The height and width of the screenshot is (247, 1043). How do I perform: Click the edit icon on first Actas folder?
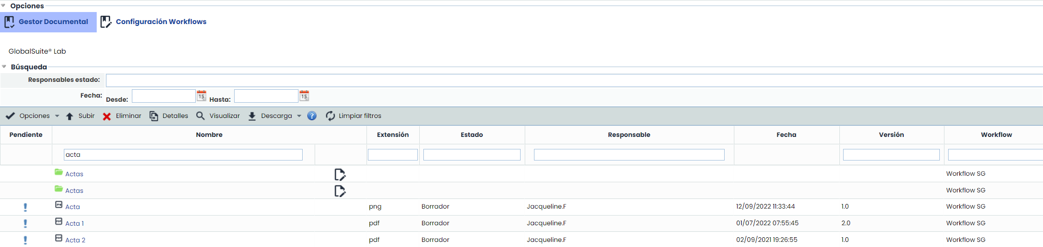tap(340, 174)
